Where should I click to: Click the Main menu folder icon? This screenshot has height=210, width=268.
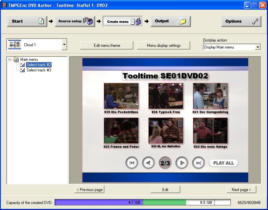tap(16, 59)
